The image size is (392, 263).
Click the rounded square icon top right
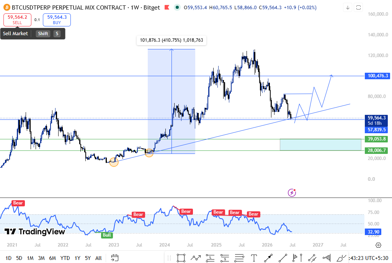click(x=358, y=8)
